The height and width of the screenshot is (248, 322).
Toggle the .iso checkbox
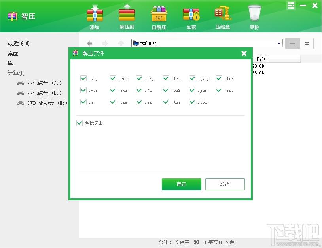pyautogui.click(x=219, y=90)
